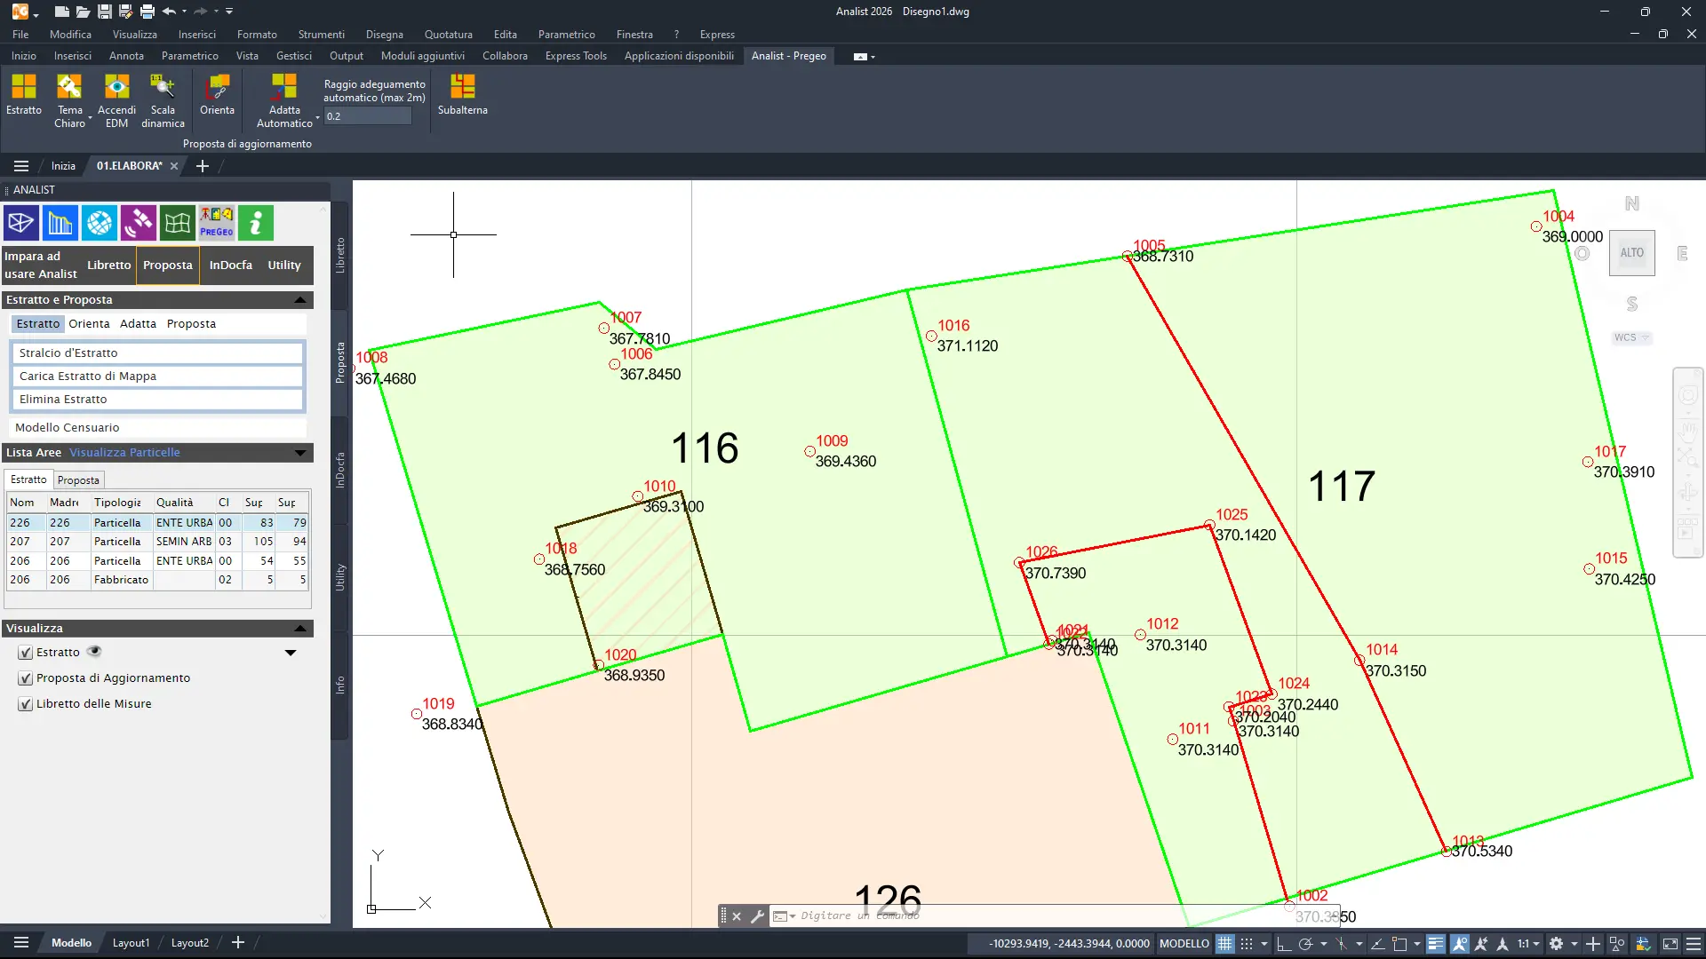The image size is (1706, 959).
Task: Open the Express menu
Action: 716,35
